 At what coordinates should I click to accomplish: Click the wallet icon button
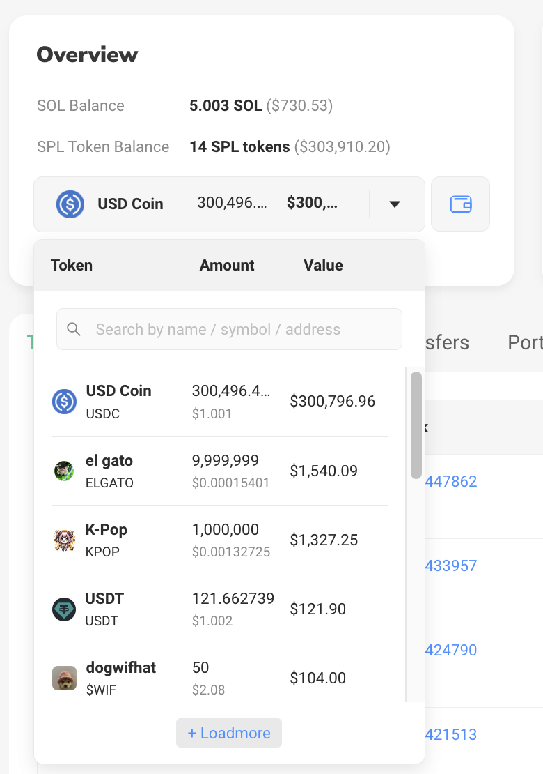(x=460, y=204)
